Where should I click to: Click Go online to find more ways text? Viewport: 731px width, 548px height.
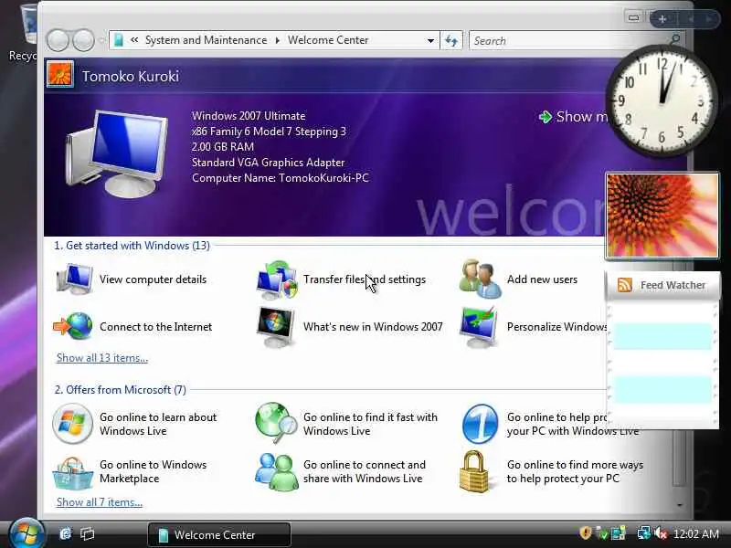tap(575, 471)
